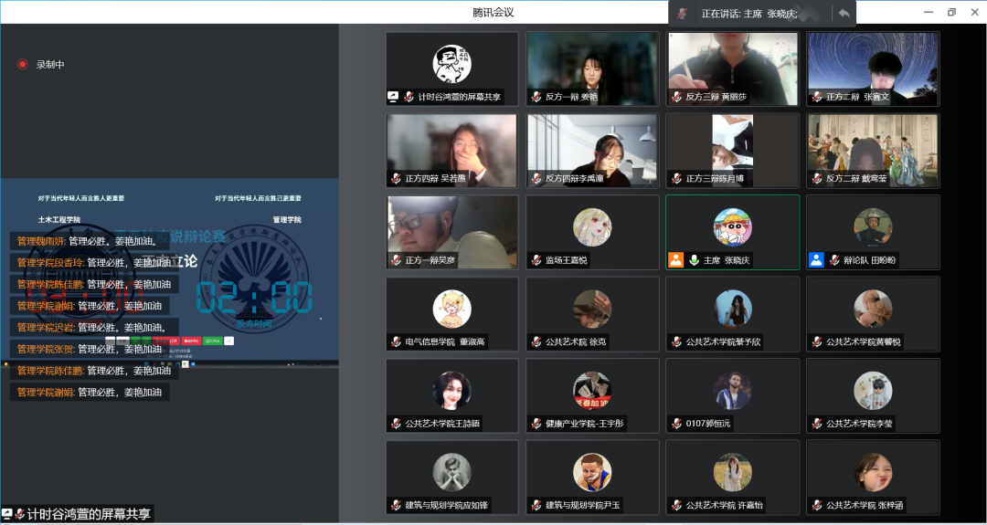Click the muted mic icon next to 公共艺术院 徐克

click(536, 342)
